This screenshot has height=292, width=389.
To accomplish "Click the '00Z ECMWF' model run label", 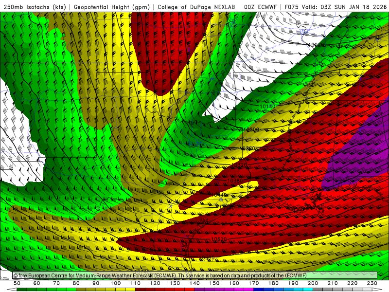I will pyautogui.click(x=260, y=7).
